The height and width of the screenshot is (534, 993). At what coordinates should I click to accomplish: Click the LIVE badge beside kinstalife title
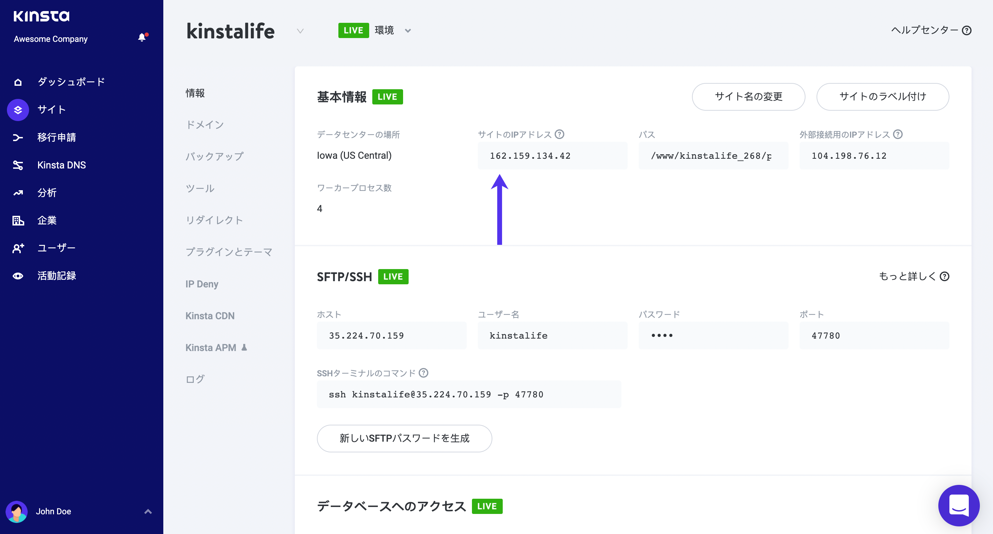[x=354, y=30]
